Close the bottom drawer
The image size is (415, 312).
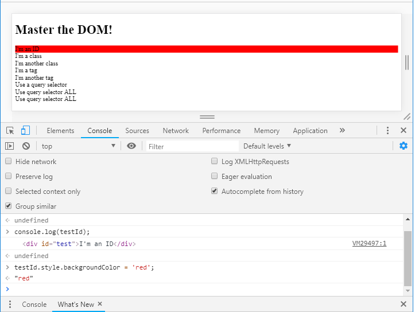pyautogui.click(x=404, y=304)
